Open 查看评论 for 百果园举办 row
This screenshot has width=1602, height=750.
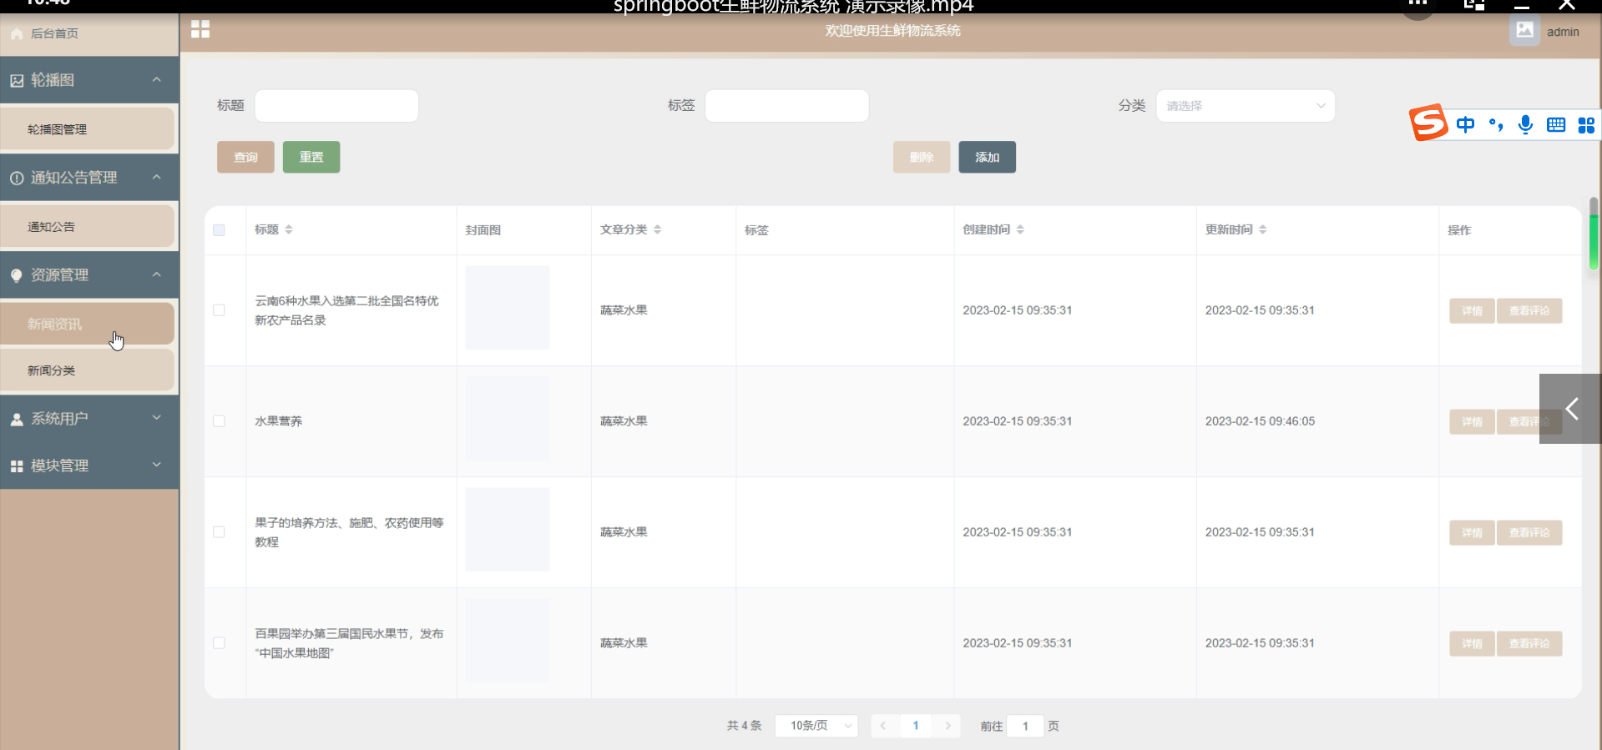(1529, 644)
